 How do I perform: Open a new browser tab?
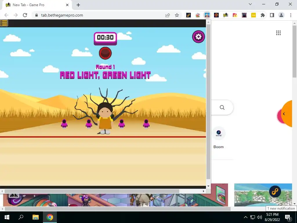[x=78, y=5]
